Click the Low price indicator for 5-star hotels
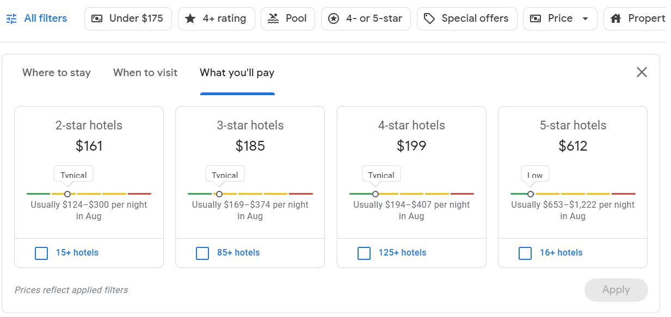This screenshot has height=317, width=671. point(535,174)
